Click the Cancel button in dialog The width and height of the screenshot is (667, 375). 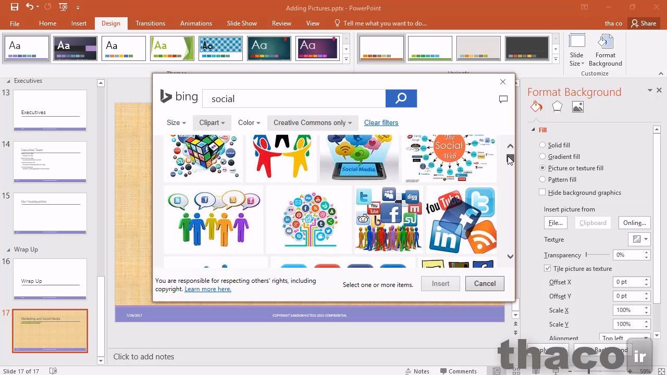pos(485,283)
